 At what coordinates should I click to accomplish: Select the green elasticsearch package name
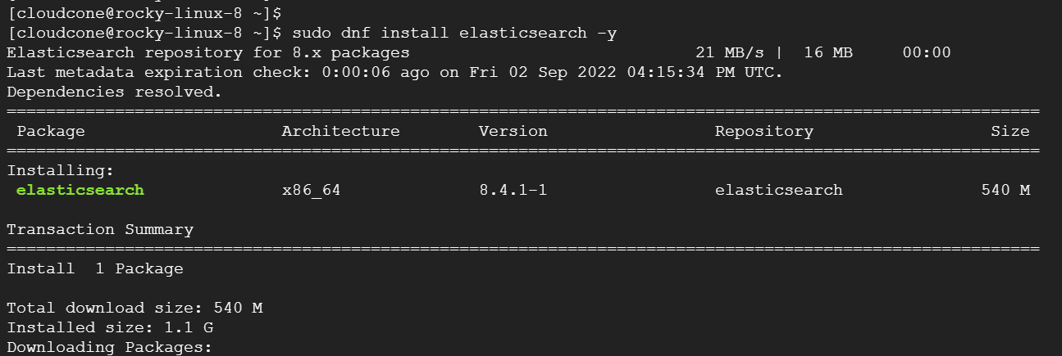(80, 190)
